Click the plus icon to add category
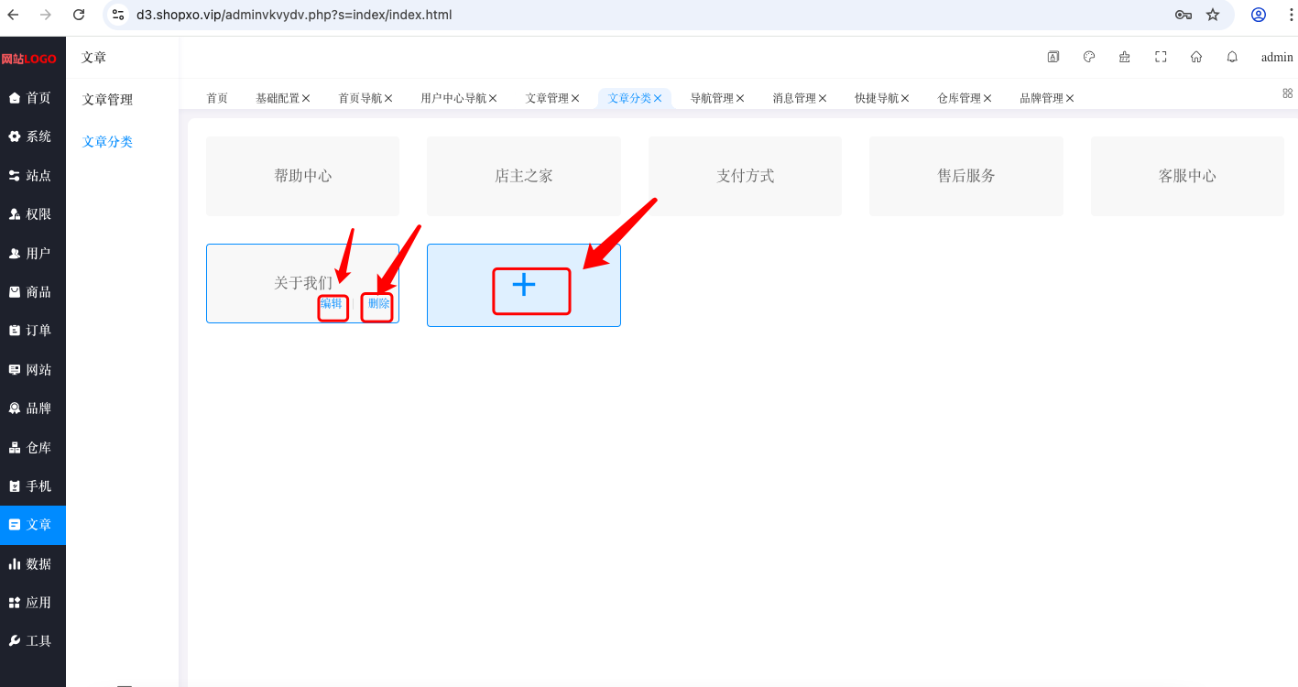The image size is (1298, 687). [524, 285]
